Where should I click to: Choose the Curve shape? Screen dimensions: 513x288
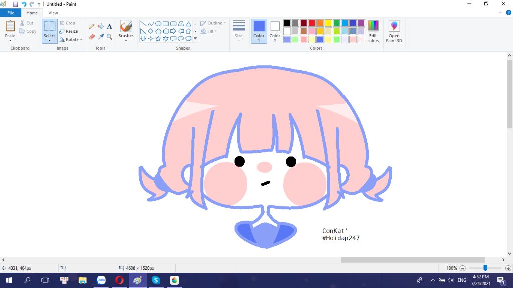click(150, 24)
